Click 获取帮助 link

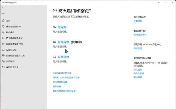pos(138,21)
